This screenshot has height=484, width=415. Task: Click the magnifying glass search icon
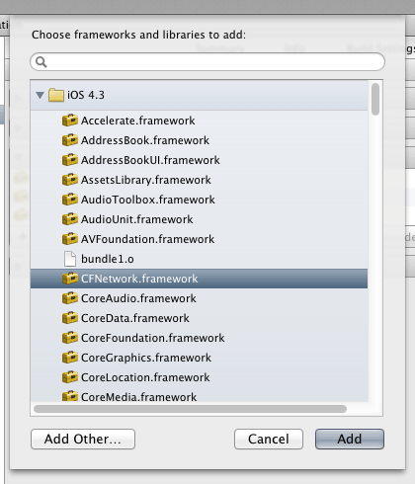point(41,62)
